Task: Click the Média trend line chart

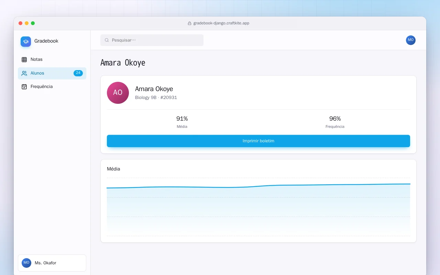Action: pyautogui.click(x=258, y=207)
